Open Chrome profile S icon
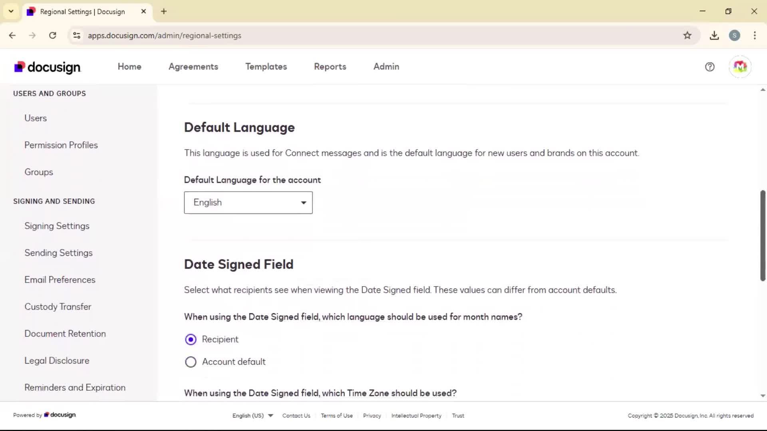Screen dimensions: 767x431 [734, 36]
